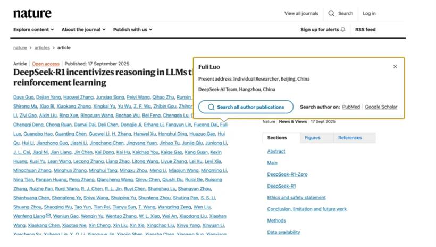Screen dimensions: 436x247
Task: Open the RSS feed link
Action: (365, 29)
